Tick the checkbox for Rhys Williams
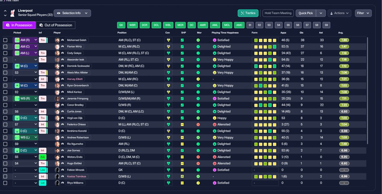382x194 pixels. (5, 183)
